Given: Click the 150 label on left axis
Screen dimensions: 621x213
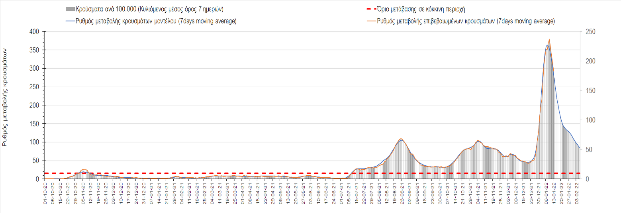Looking at the screenshot, I should click(34, 124).
